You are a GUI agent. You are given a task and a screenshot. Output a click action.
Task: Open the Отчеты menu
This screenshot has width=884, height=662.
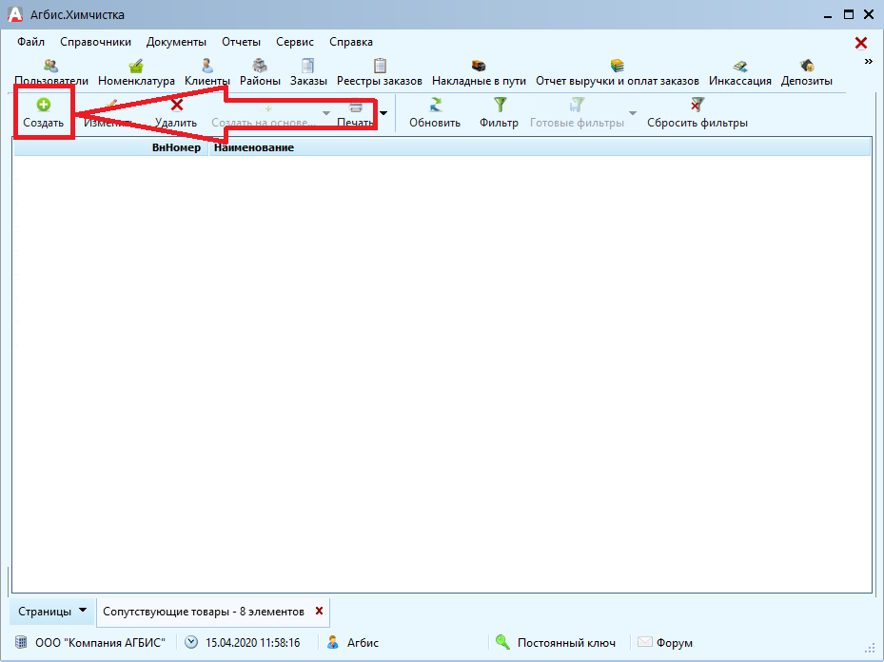pos(242,42)
